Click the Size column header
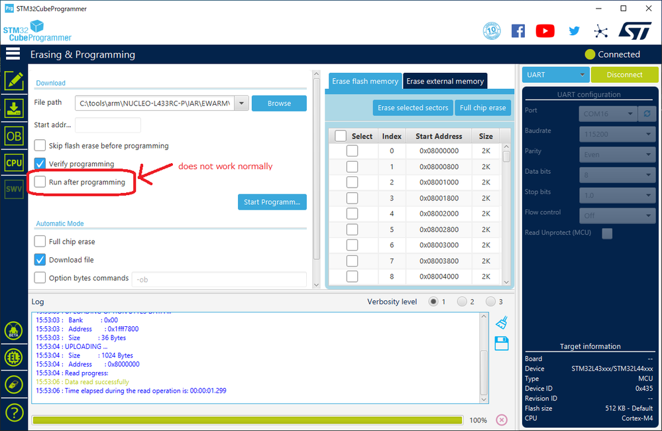662x431 pixels. pyautogui.click(x=486, y=136)
